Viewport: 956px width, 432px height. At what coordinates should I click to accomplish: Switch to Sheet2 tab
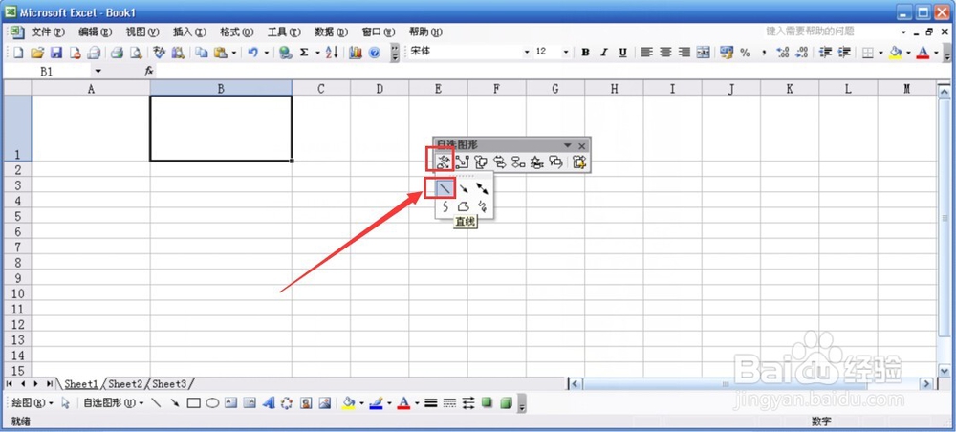pos(125,384)
